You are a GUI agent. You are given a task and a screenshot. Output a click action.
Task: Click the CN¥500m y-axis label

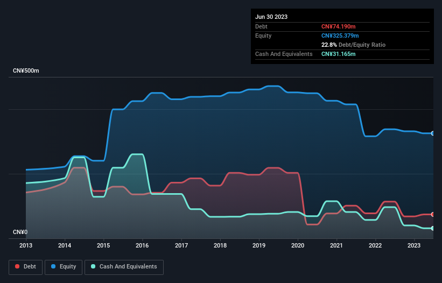(x=26, y=70)
